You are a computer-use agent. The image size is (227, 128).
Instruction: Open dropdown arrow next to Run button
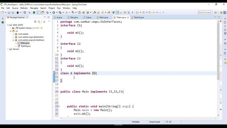pyautogui.click(x=57, y=12)
